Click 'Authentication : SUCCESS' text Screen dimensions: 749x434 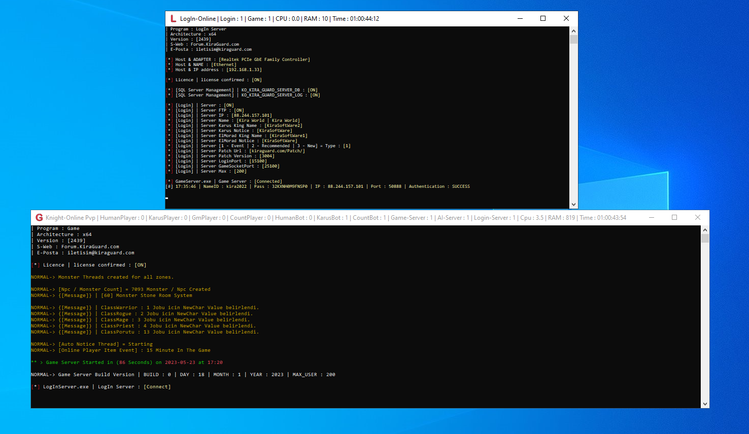coord(439,187)
